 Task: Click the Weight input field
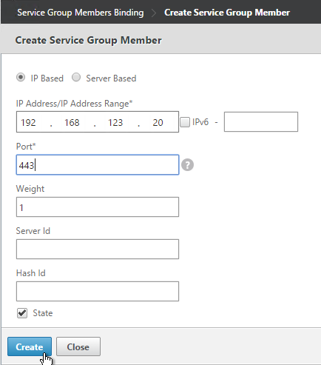98,207
